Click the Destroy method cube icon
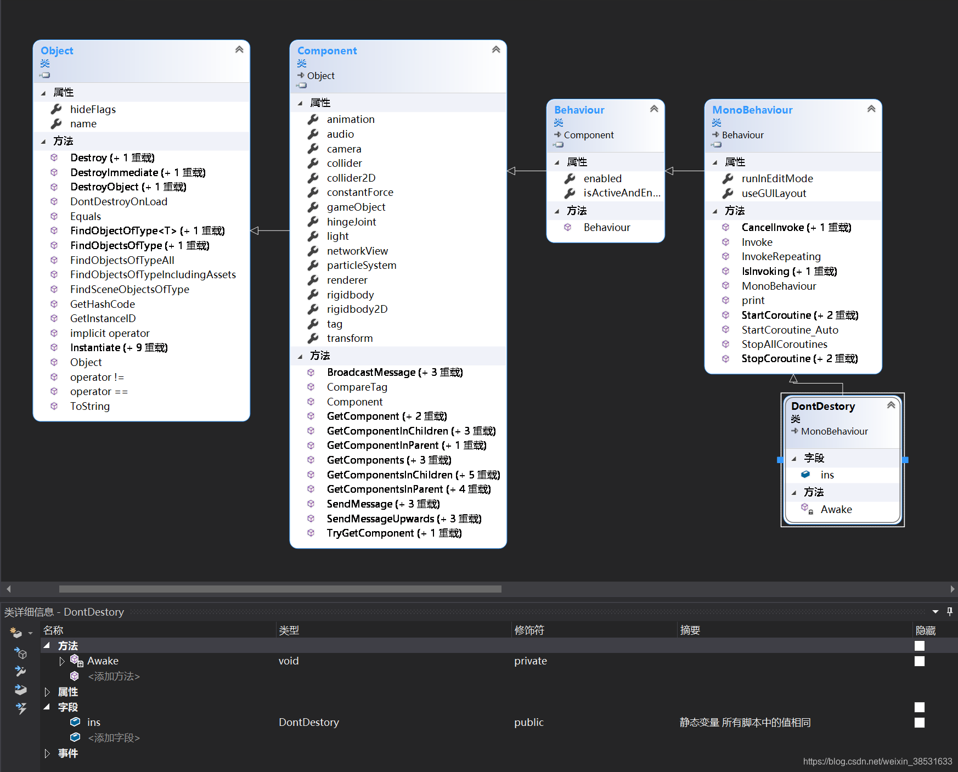 tap(54, 157)
